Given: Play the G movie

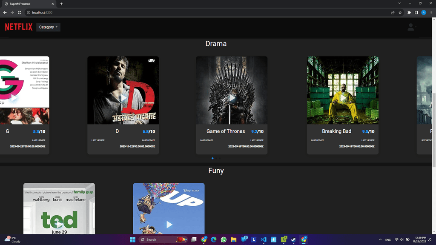Looking at the screenshot, I should click(14, 98).
